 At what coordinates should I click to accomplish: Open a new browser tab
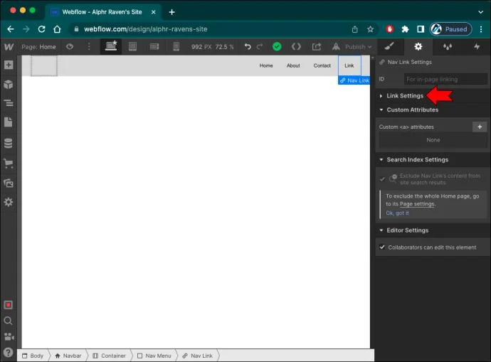pyautogui.click(x=171, y=12)
